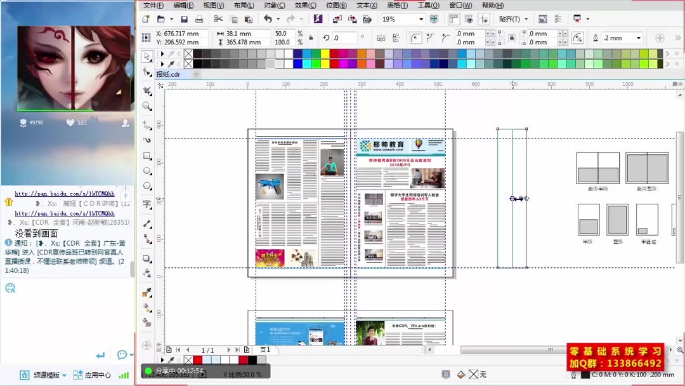This screenshot has height=386, width=685.
Task: Click the Save document icon
Action: pyautogui.click(x=184, y=20)
